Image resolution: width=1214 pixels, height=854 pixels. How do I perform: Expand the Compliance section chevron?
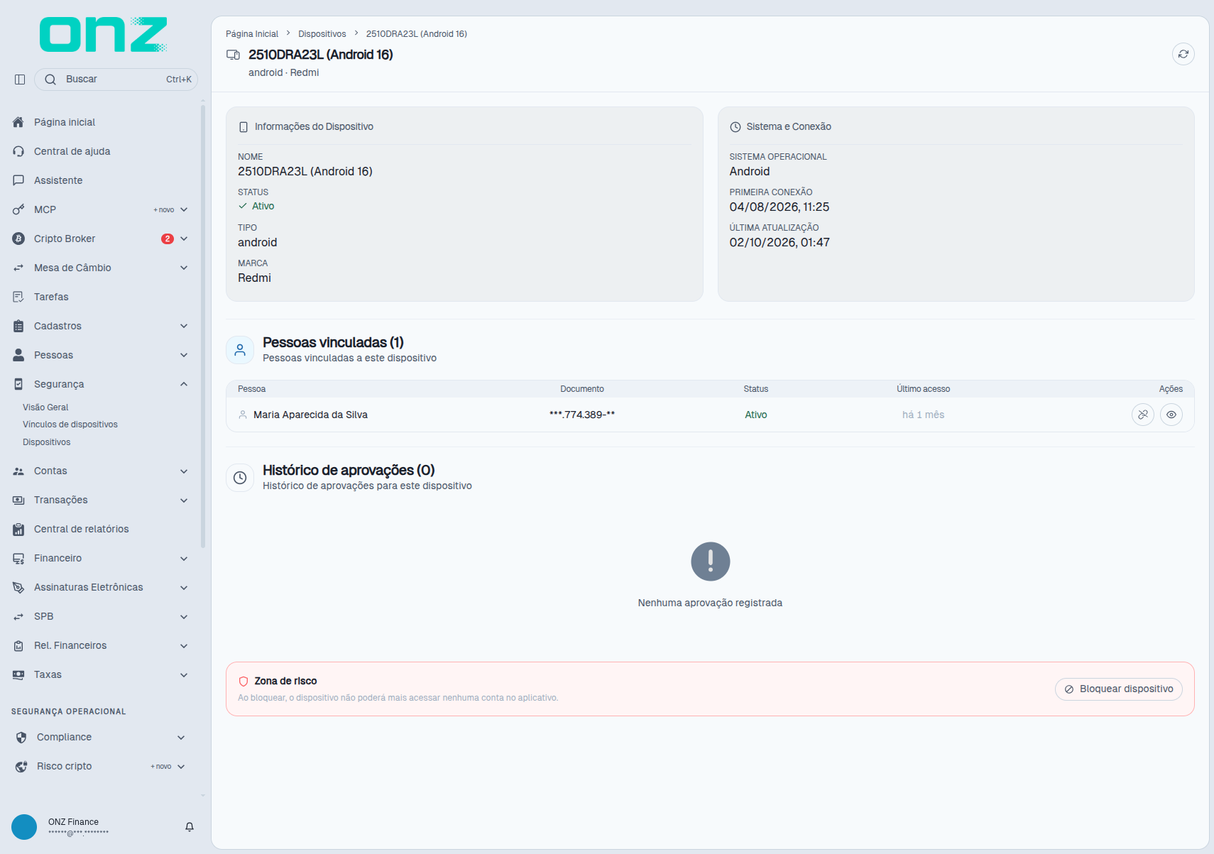coord(181,738)
